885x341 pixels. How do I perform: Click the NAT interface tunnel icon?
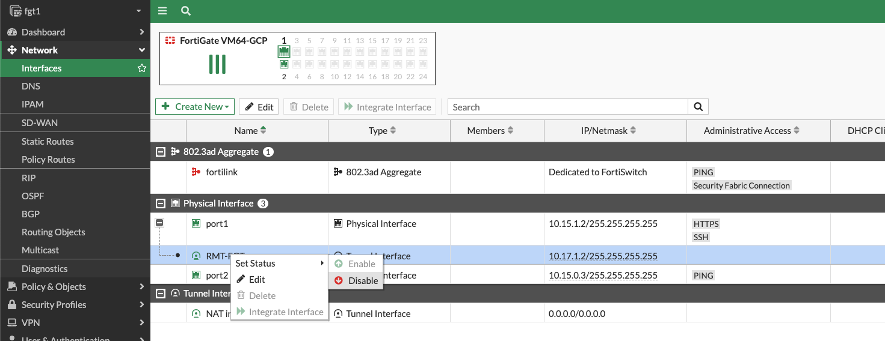tap(196, 313)
